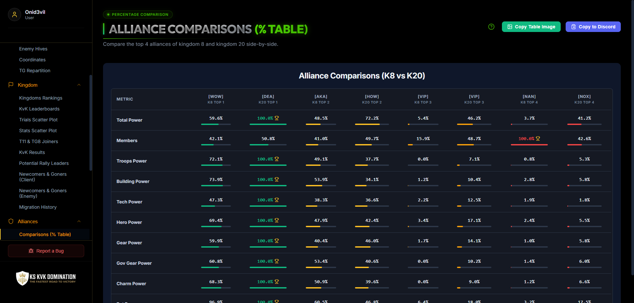Viewport: 634px width, 303px height.
Task: Click trophy icon beside DEA Total Power 100%
Action: tap(277, 118)
